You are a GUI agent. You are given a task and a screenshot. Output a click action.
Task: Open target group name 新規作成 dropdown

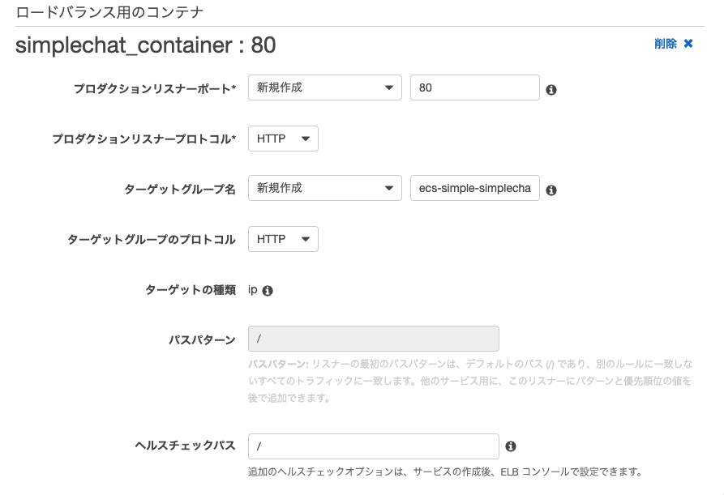pos(325,188)
